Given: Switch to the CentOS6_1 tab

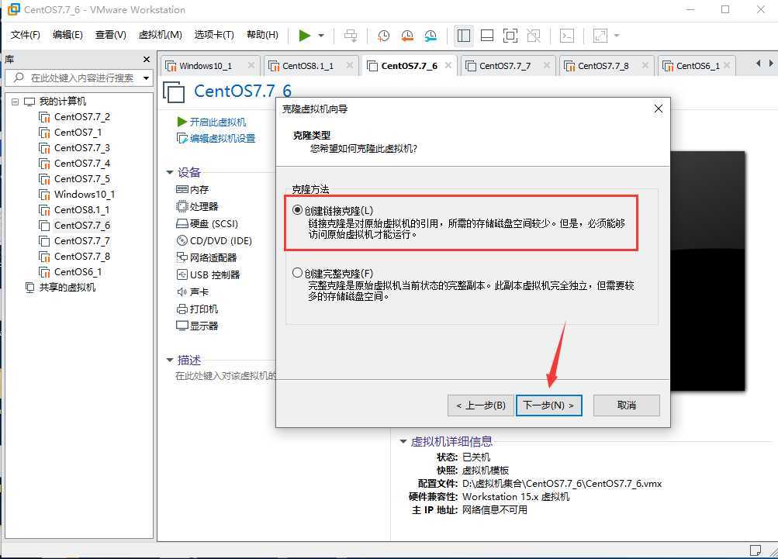Looking at the screenshot, I should coord(697,65).
